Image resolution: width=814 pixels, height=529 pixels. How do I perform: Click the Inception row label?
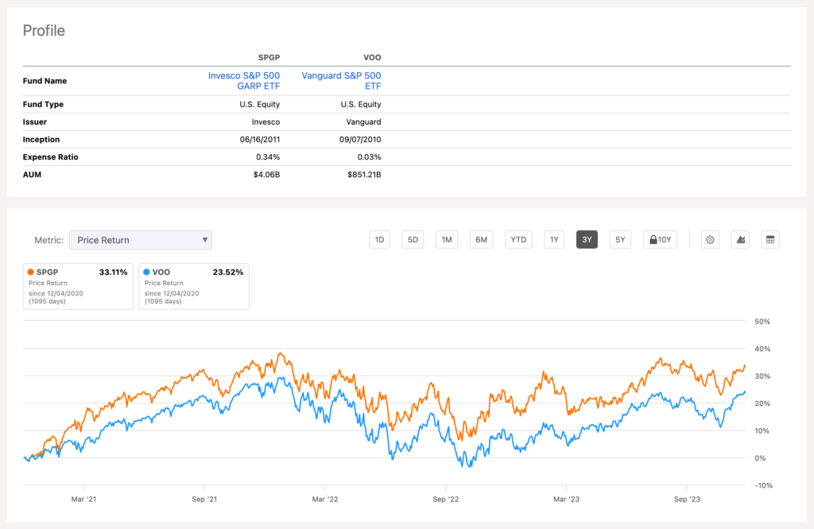tap(41, 140)
